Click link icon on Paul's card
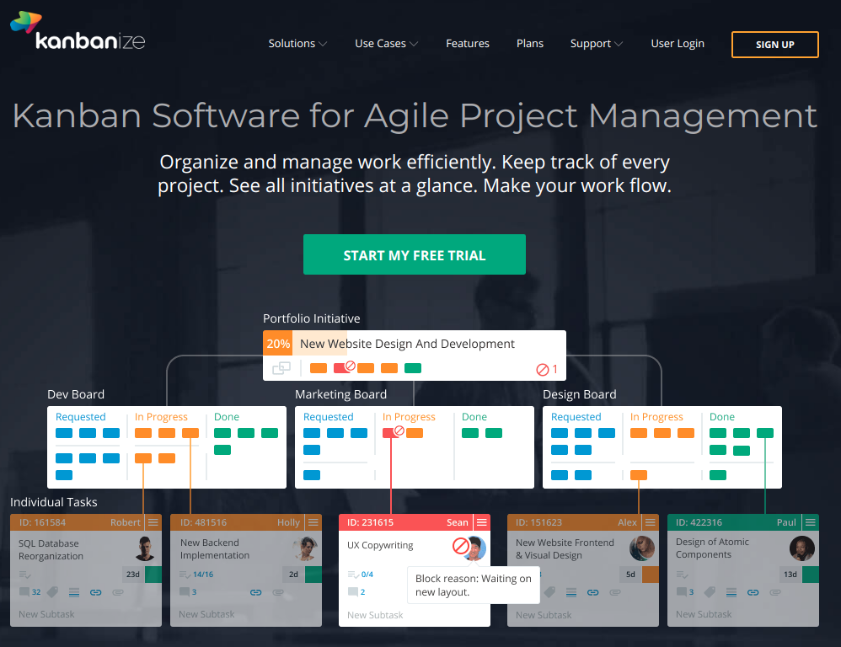 753,592
